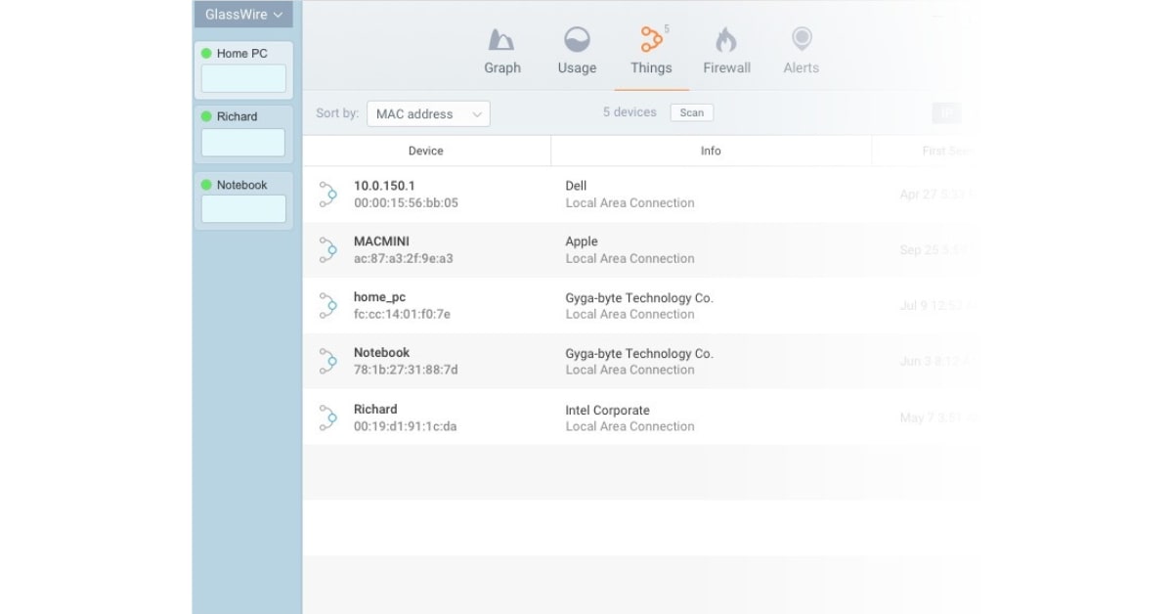Choose Notebook in the sidebar list

point(241,185)
